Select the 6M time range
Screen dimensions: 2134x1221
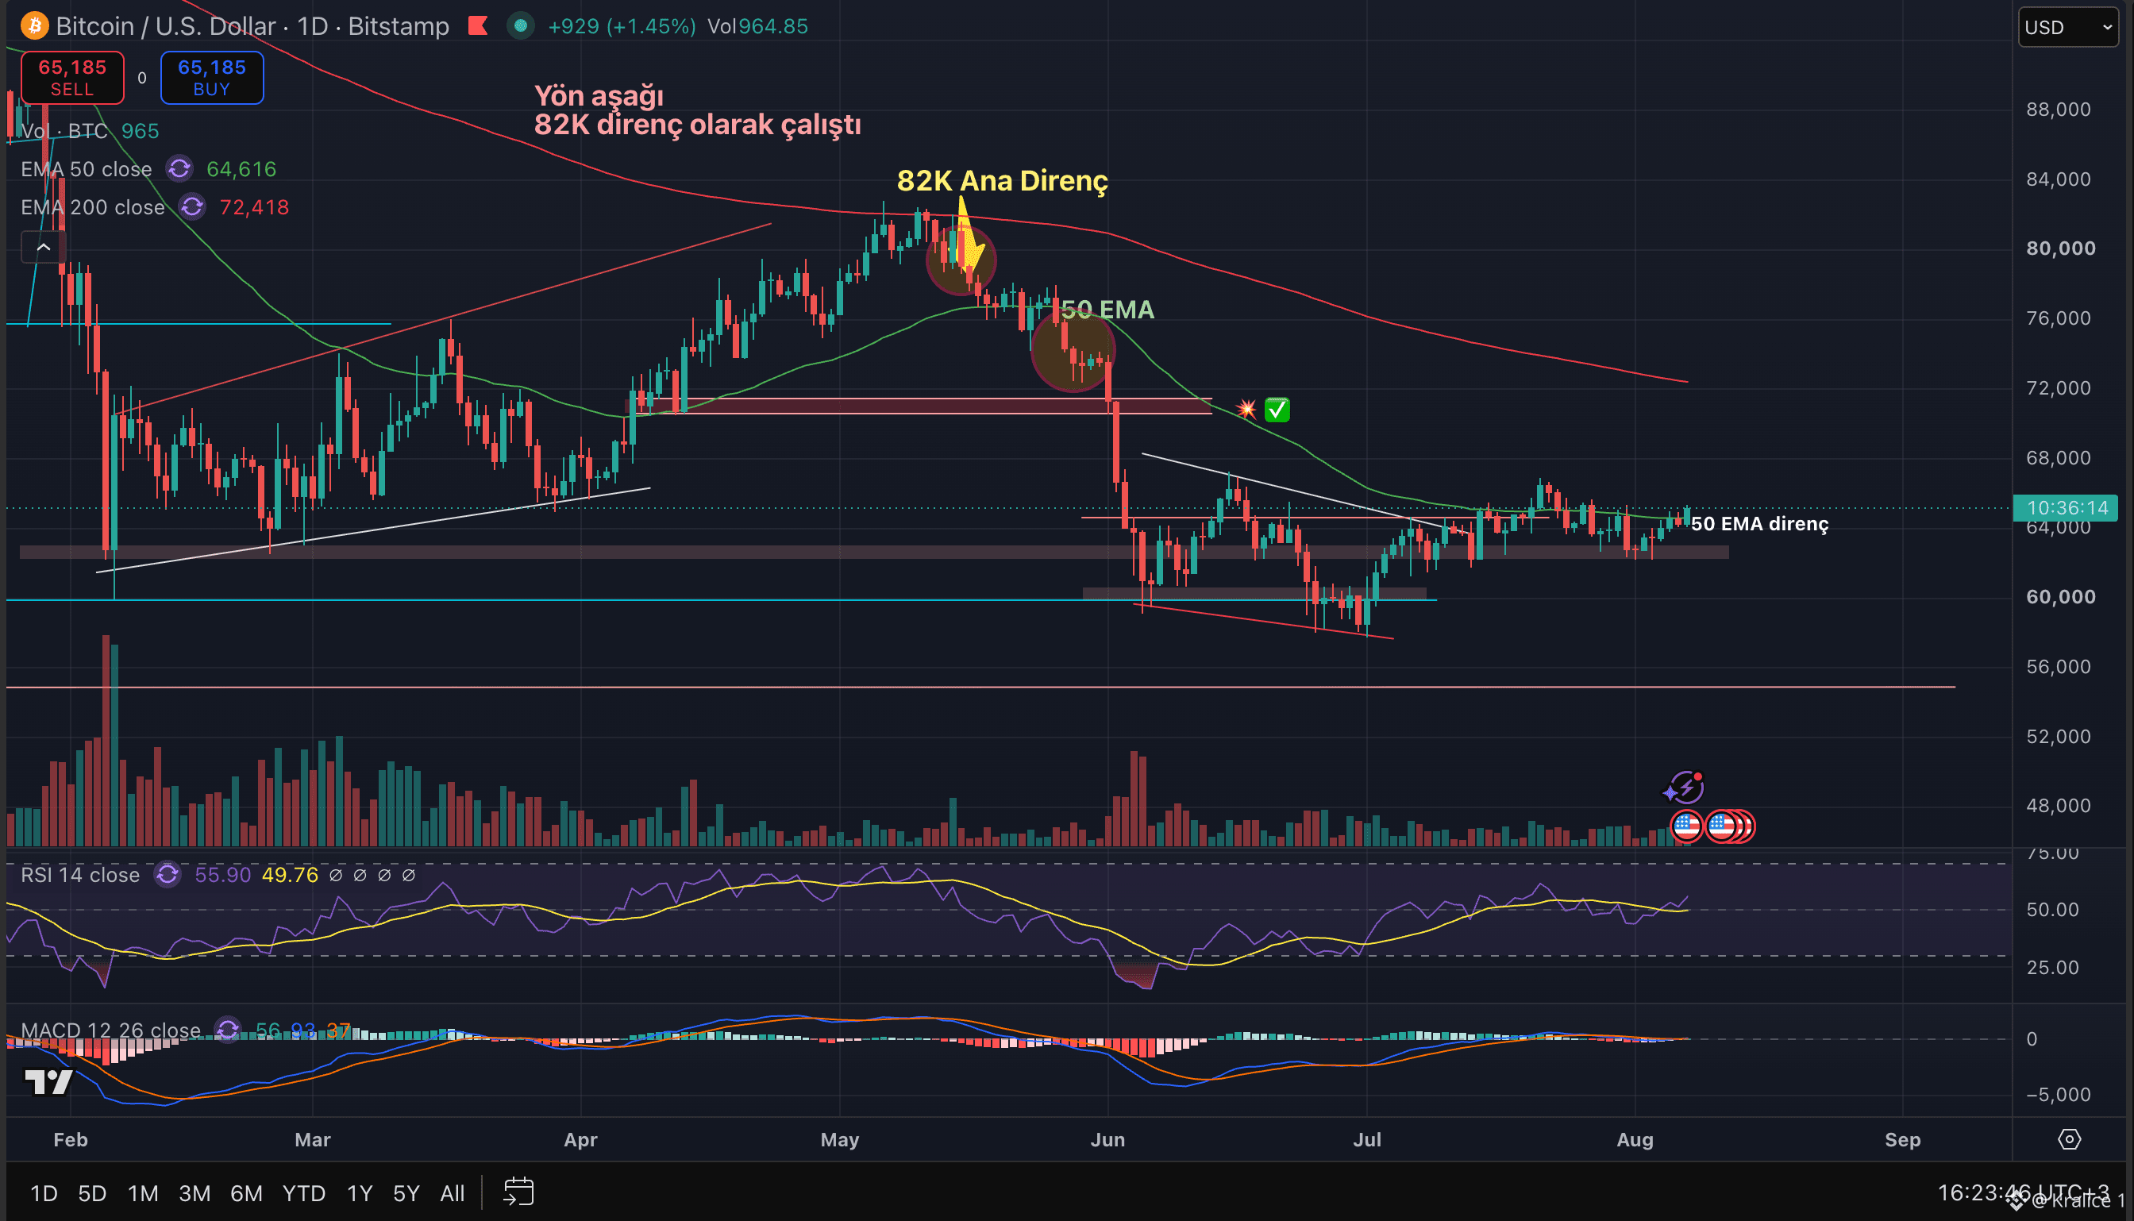[x=247, y=1192]
